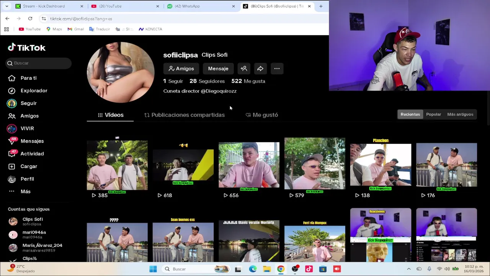Open the browser tab search dropdown

pos(7,6)
